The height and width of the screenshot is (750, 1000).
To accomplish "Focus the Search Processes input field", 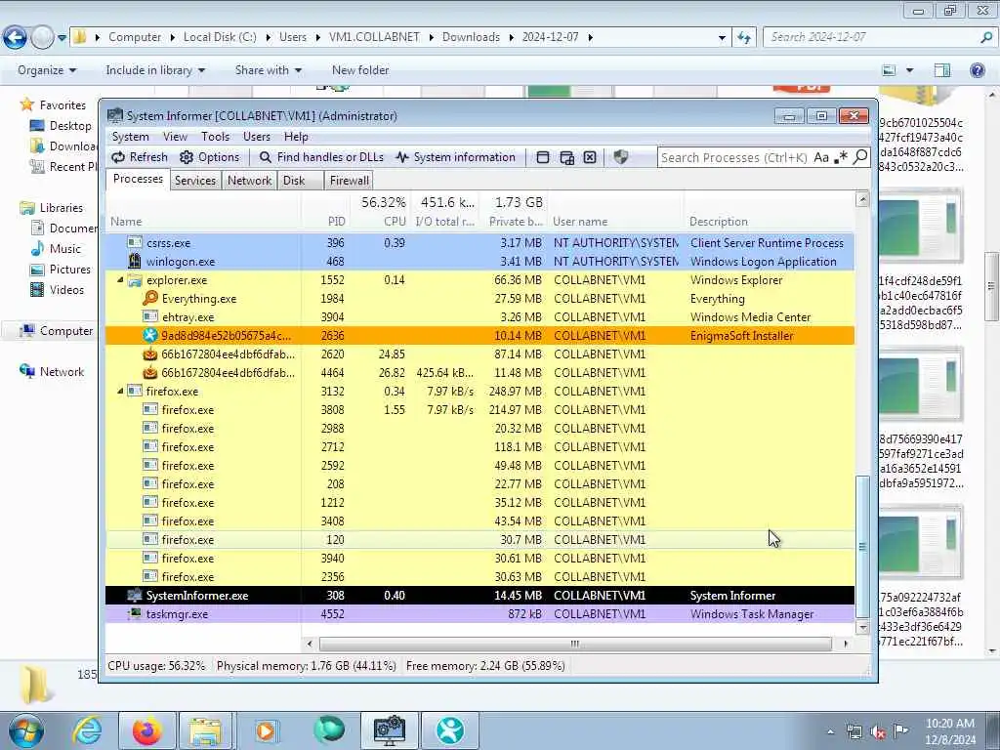I will pyautogui.click(x=734, y=157).
